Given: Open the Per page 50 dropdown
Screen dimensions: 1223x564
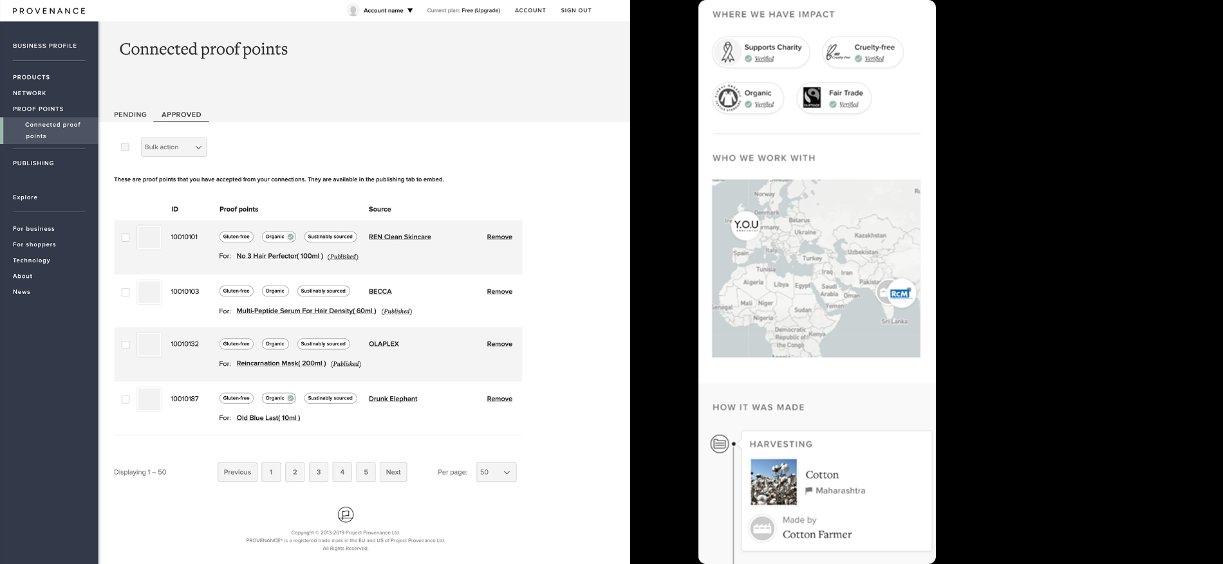Looking at the screenshot, I should pos(496,472).
